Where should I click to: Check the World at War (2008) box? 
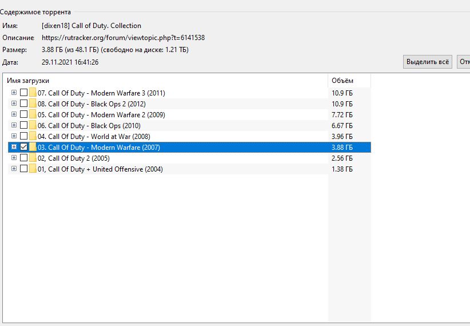[x=23, y=137]
